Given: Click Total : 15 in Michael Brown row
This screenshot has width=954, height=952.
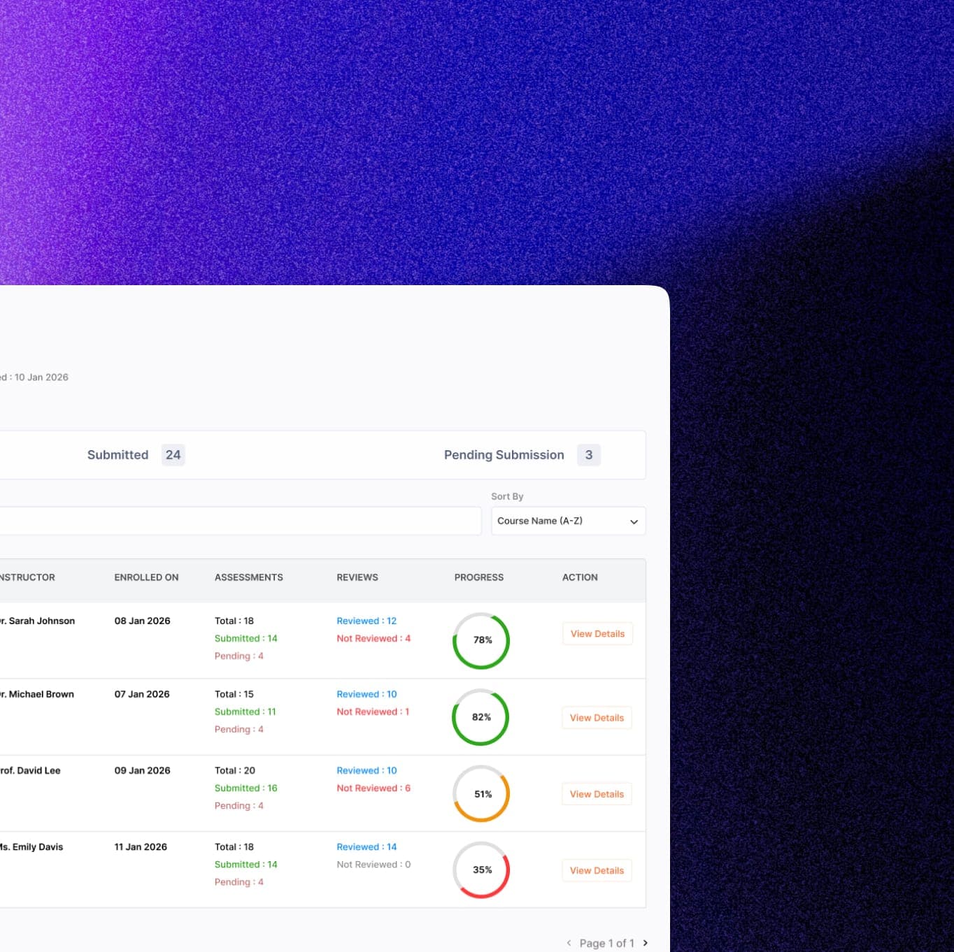Looking at the screenshot, I should (234, 694).
